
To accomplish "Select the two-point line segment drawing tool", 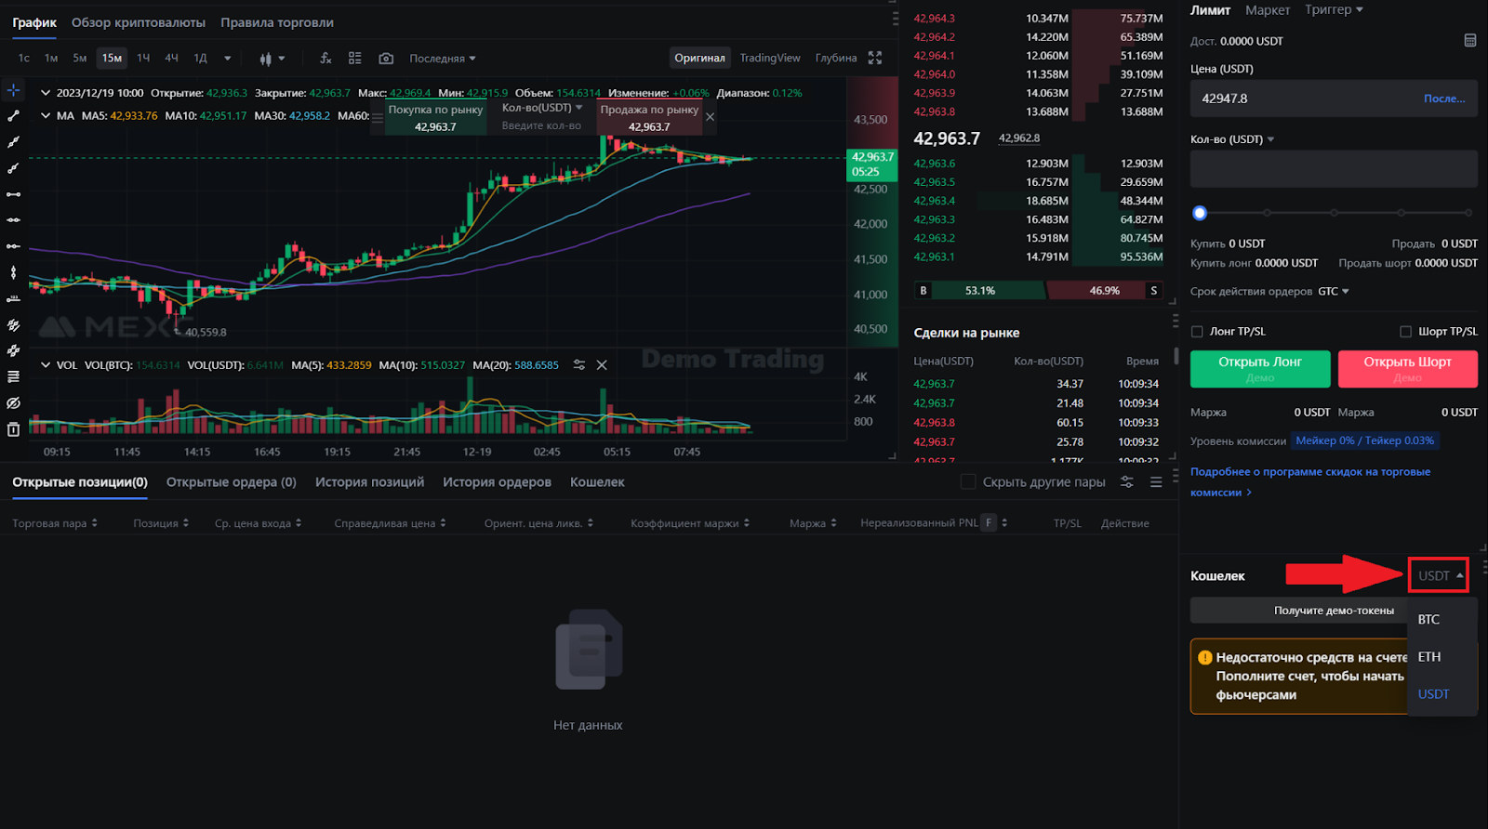I will pyautogui.click(x=13, y=116).
